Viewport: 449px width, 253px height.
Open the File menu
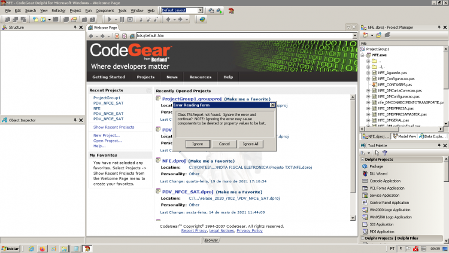coord(8,11)
